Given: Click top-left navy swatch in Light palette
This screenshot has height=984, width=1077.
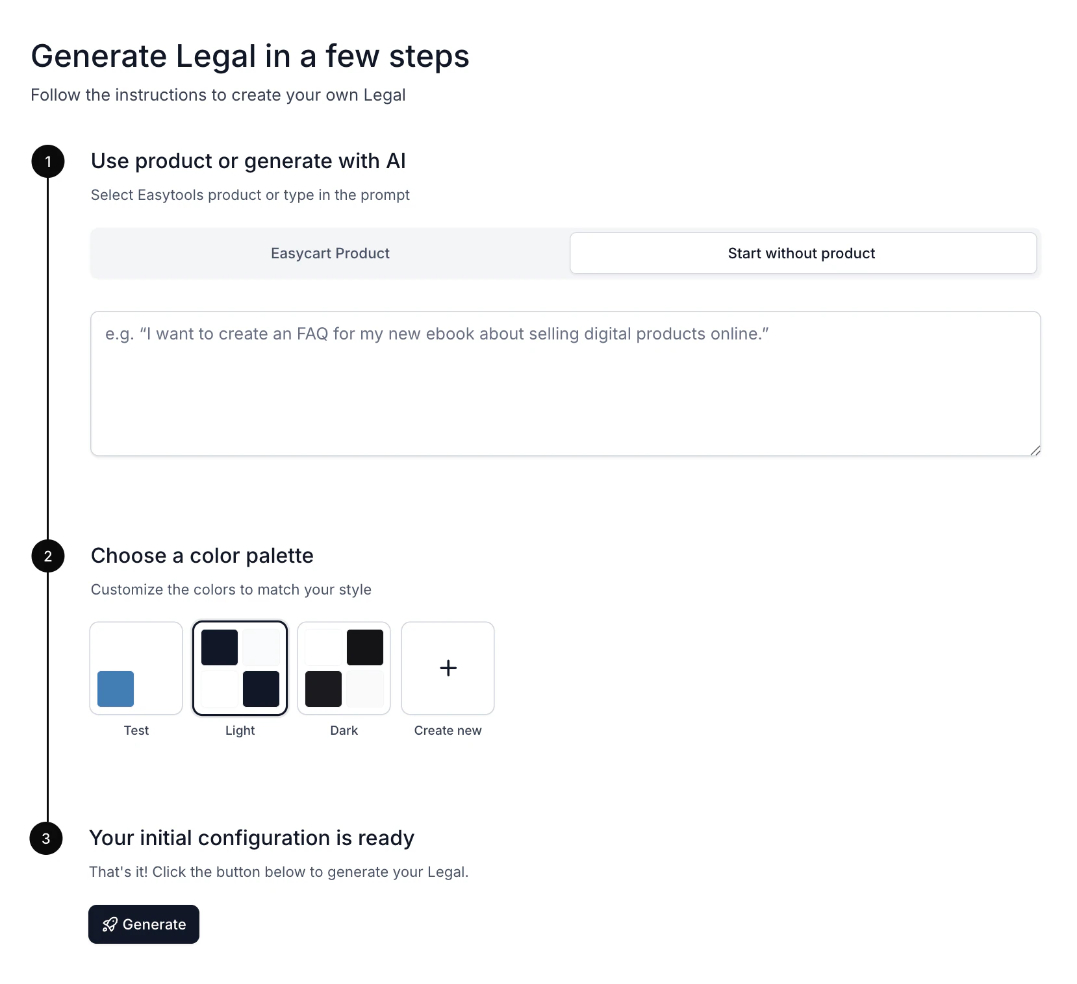Looking at the screenshot, I should tap(220, 647).
